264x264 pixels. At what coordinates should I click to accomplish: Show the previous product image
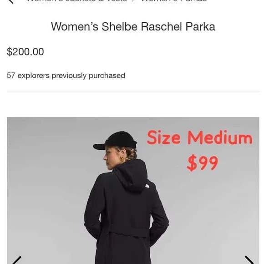click(17, 260)
